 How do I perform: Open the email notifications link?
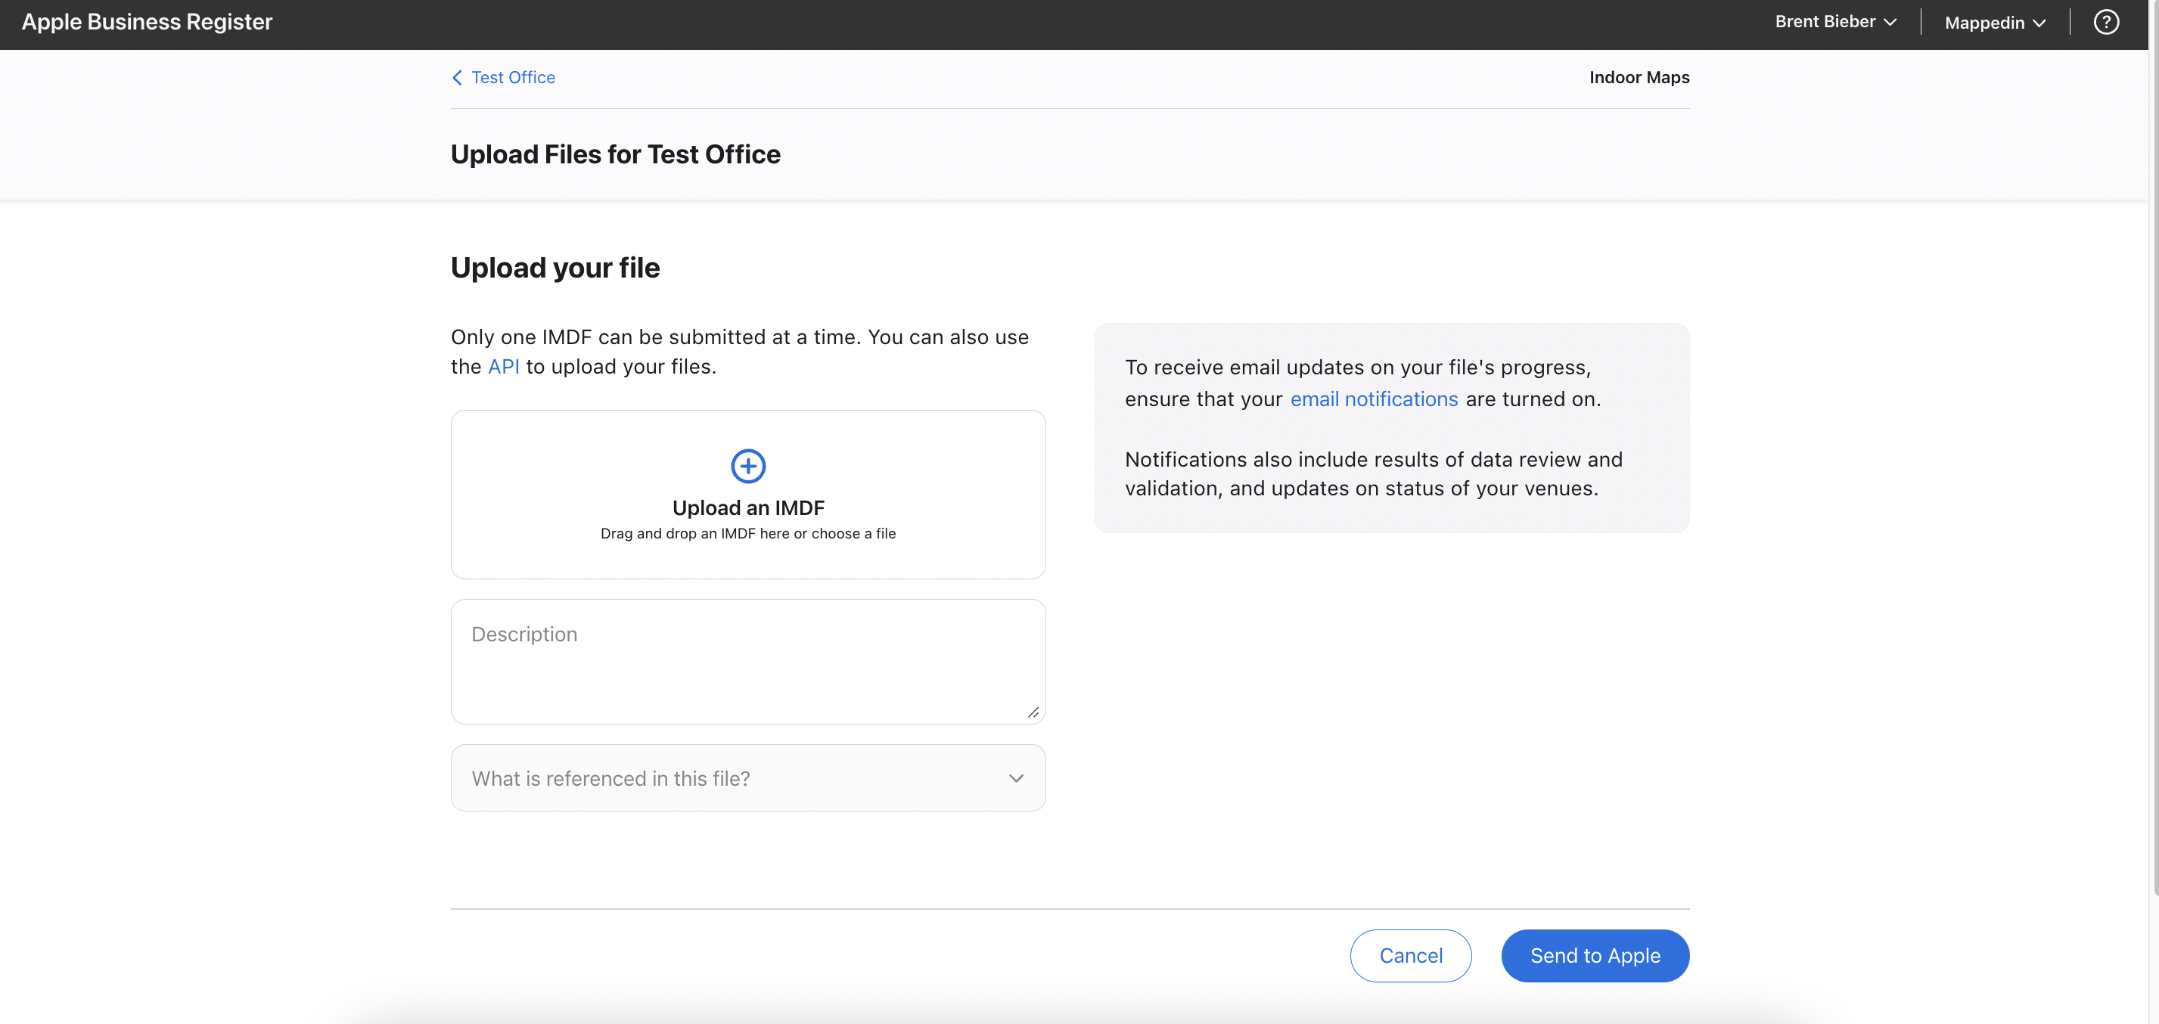click(1374, 399)
